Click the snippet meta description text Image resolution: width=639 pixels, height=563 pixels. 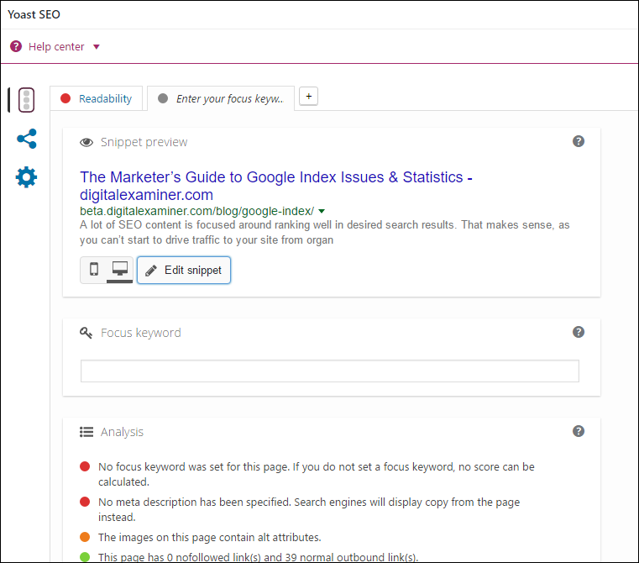(x=324, y=232)
